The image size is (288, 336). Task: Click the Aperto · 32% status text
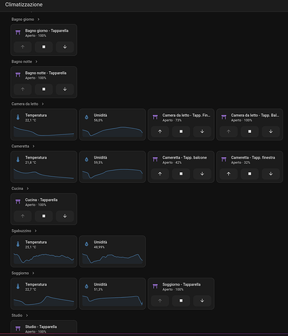(x=240, y=163)
